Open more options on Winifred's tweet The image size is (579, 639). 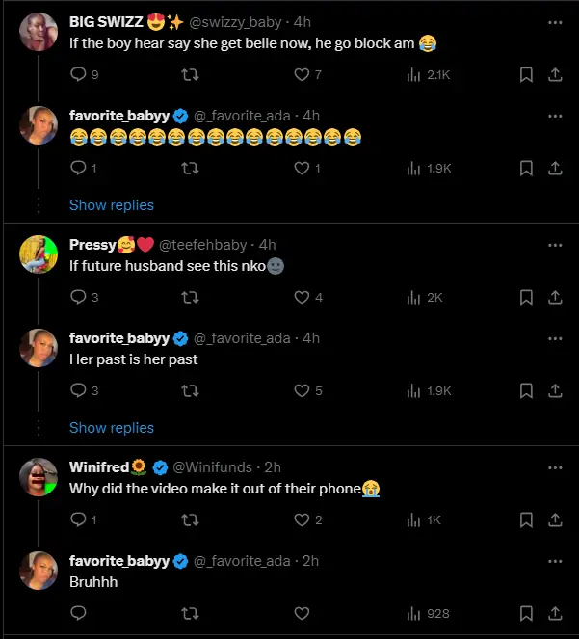tap(554, 467)
